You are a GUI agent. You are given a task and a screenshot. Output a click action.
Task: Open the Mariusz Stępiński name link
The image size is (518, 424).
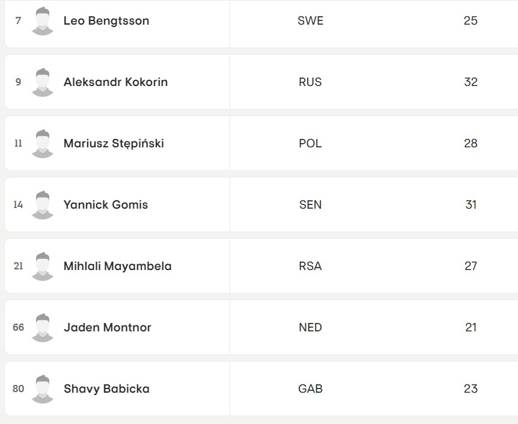coord(114,144)
